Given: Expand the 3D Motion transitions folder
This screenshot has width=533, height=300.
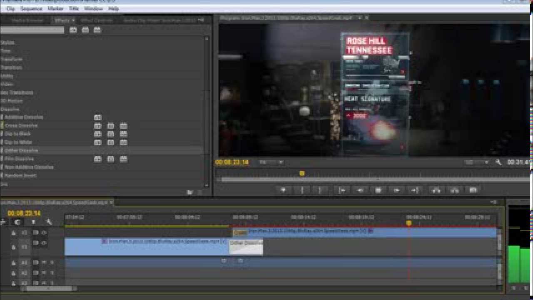Looking at the screenshot, I should coord(12,101).
